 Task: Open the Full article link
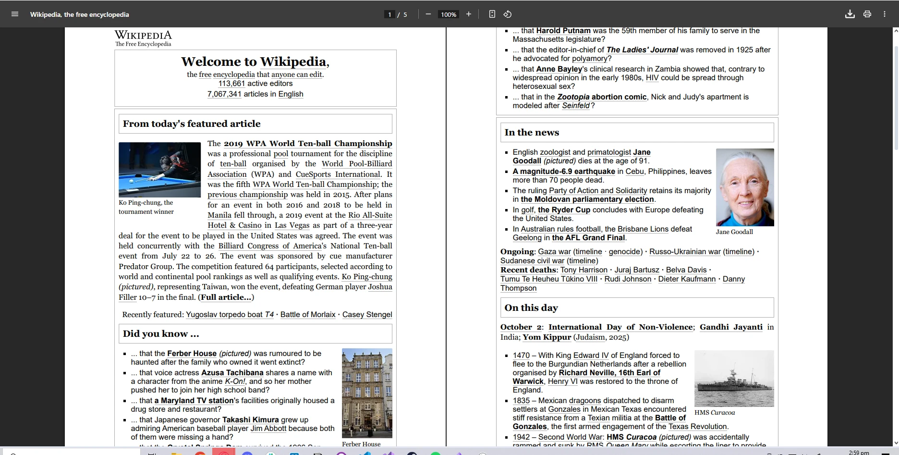[x=226, y=297]
